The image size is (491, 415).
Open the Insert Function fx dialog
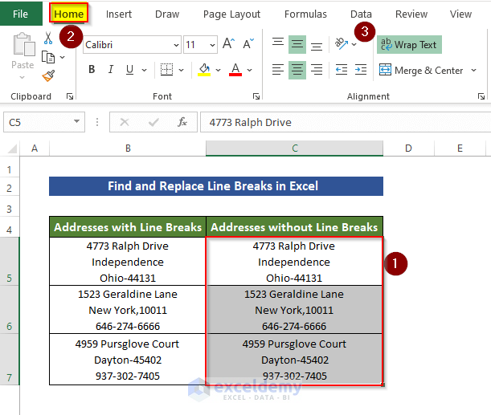182,122
